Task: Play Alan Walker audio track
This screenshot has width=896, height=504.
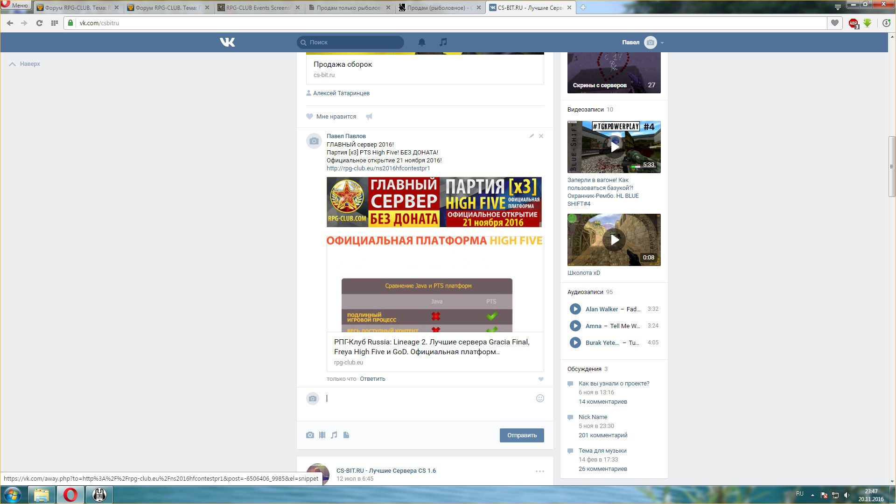Action: point(575,309)
